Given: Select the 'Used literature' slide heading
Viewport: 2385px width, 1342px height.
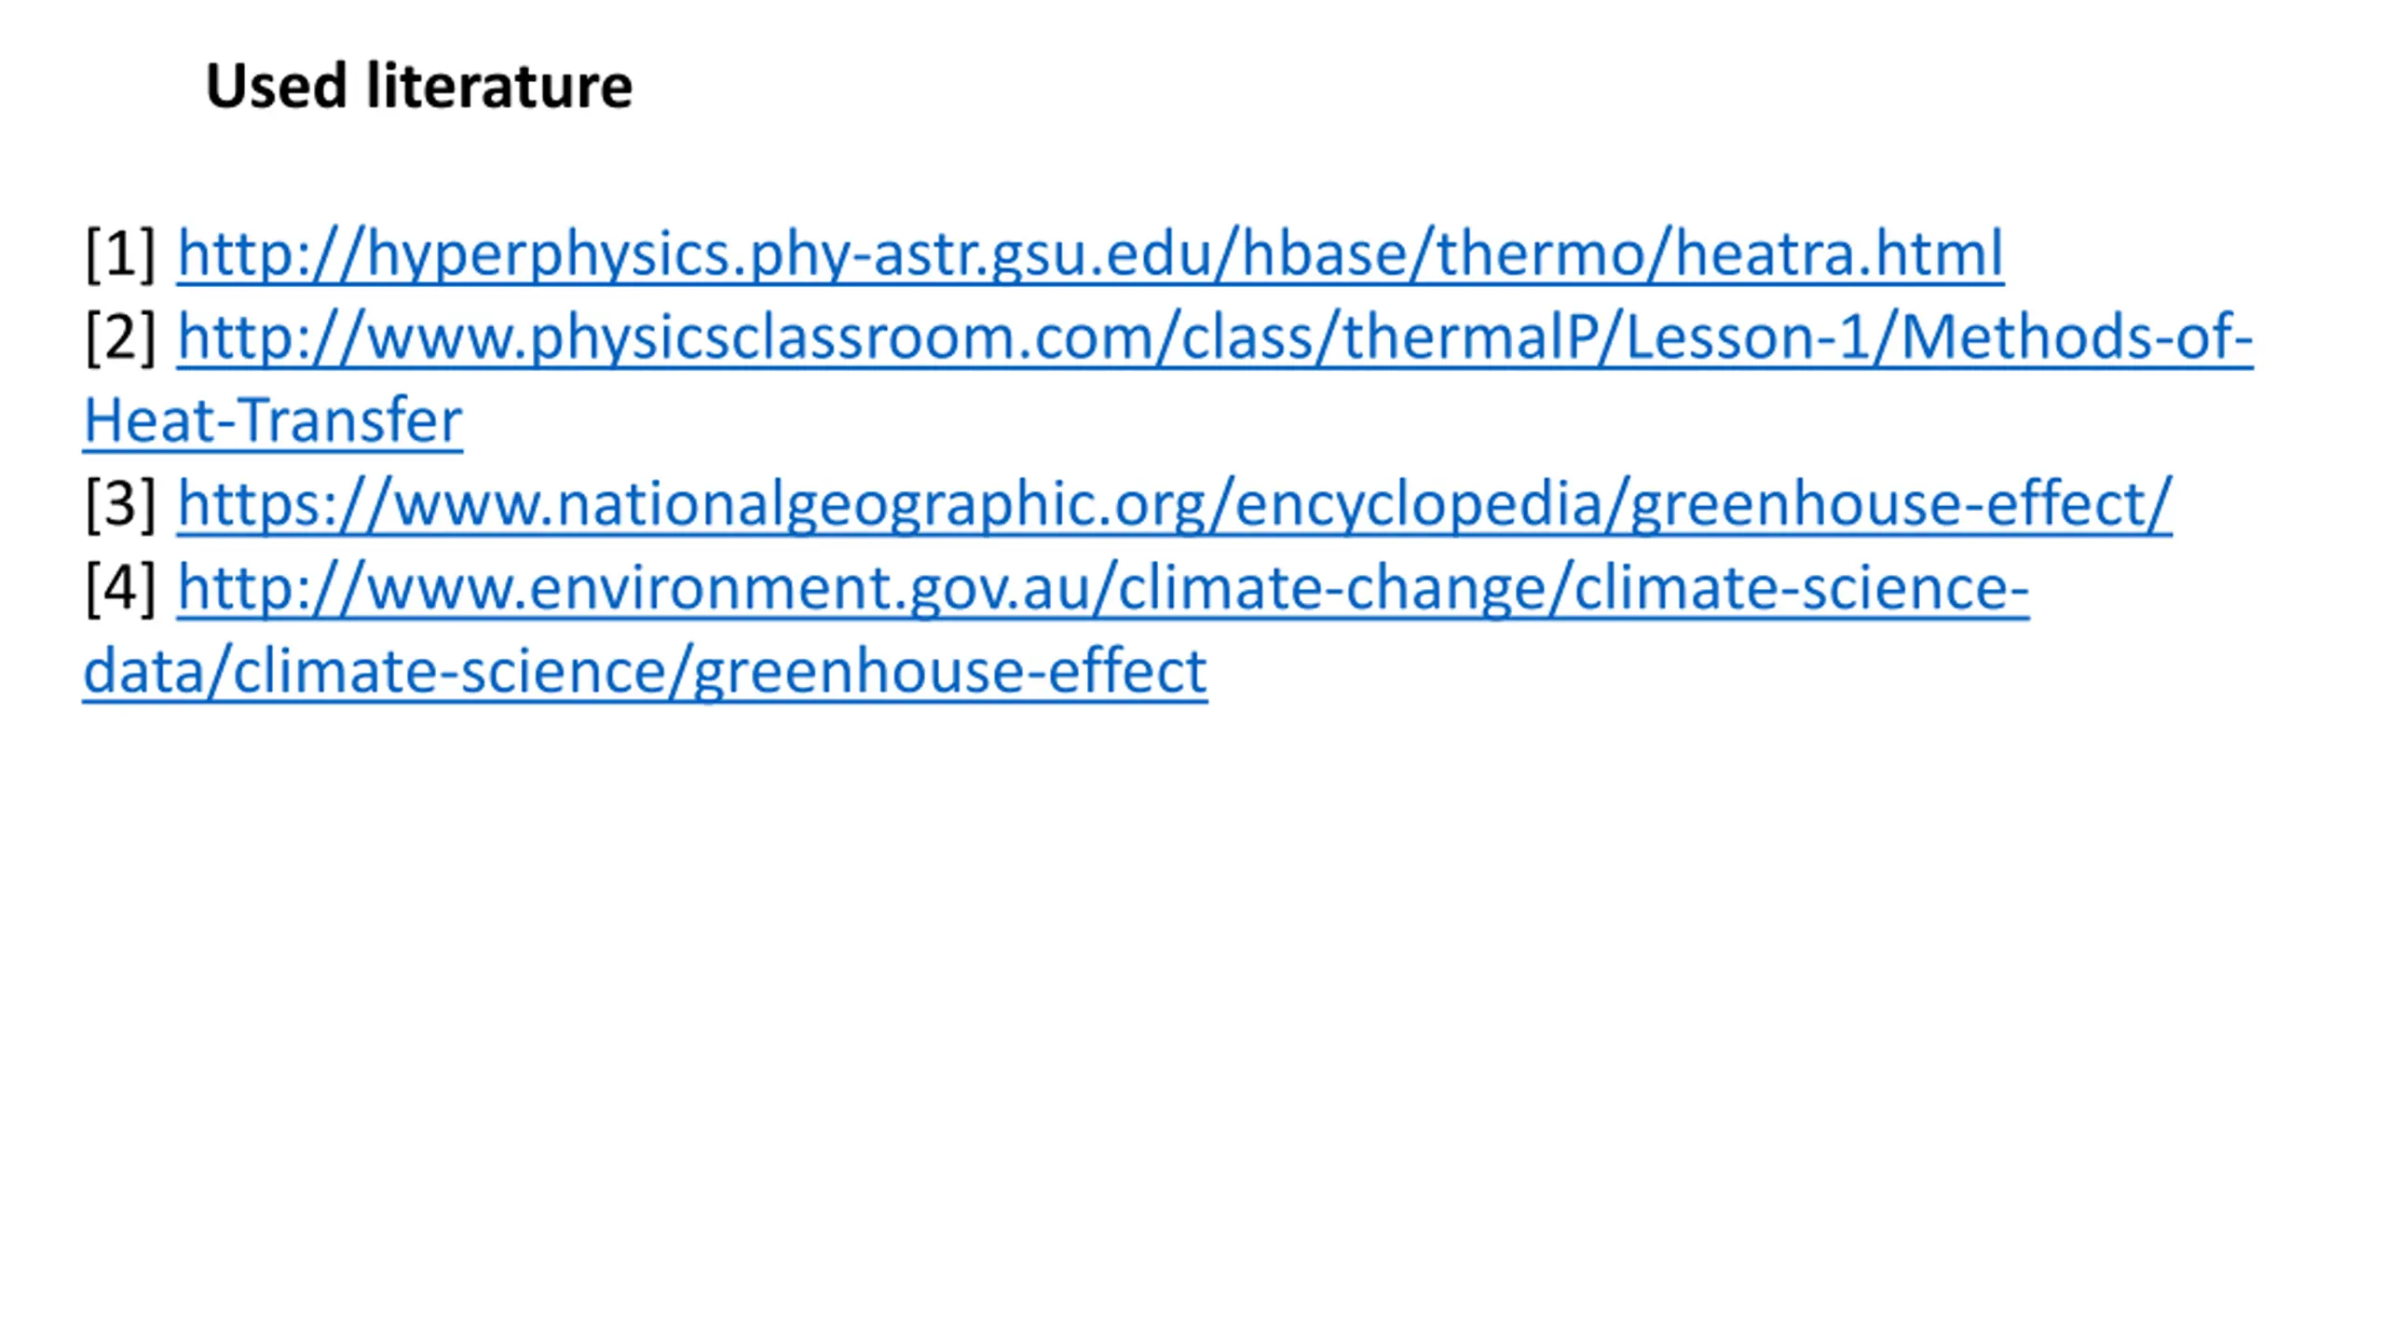Looking at the screenshot, I should 419,86.
